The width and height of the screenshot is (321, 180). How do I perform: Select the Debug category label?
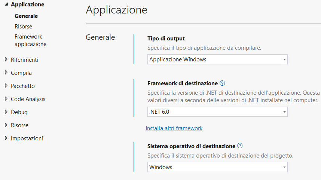19,112
